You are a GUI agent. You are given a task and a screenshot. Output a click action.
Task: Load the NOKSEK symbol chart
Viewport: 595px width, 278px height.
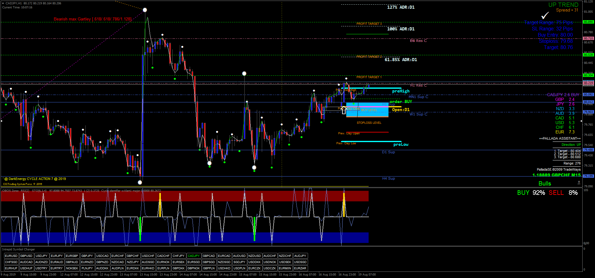tap(72, 268)
